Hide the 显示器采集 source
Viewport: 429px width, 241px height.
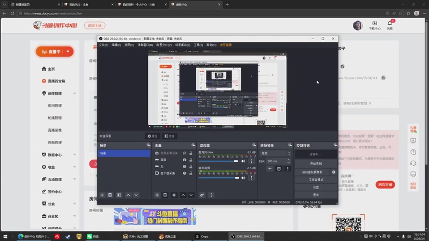pyautogui.click(x=184, y=173)
